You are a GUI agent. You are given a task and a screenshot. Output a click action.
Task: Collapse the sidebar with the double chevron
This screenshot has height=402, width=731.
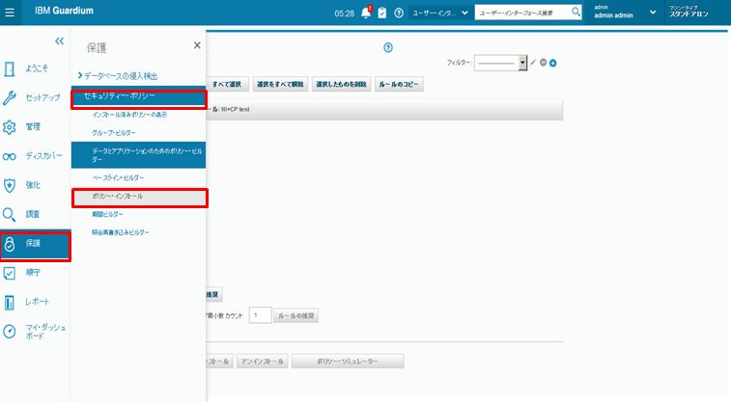(x=59, y=41)
